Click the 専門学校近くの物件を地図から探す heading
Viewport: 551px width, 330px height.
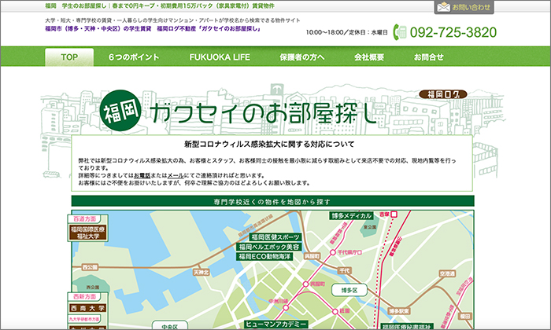click(x=272, y=202)
